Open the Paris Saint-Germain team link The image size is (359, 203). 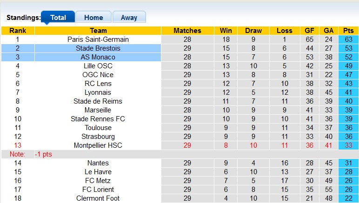tap(98, 39)
